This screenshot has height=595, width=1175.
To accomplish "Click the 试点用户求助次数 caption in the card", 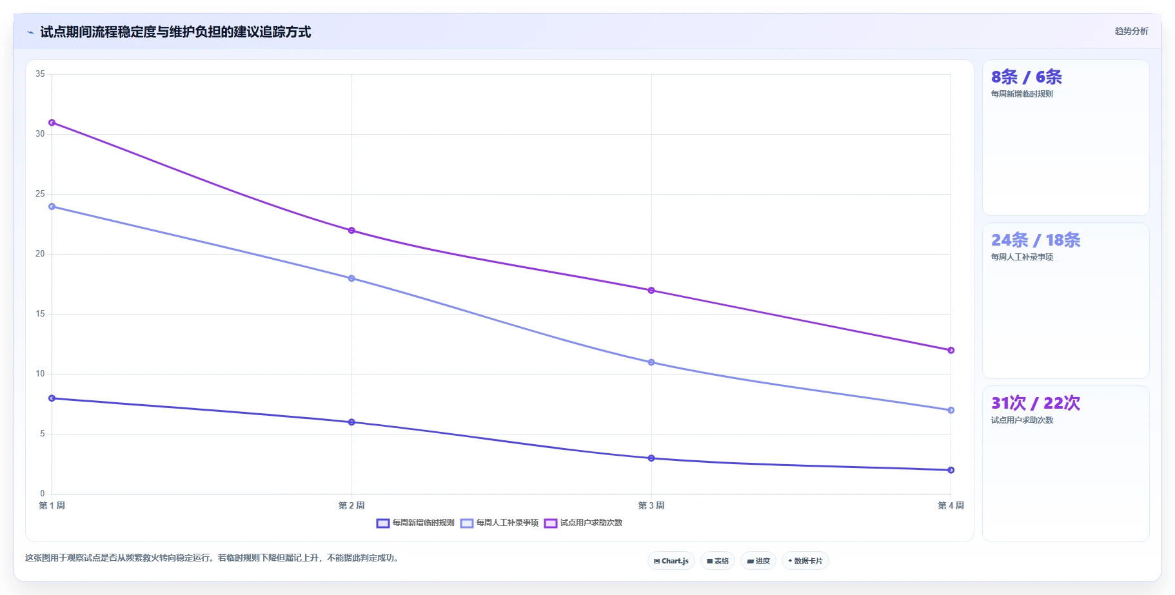I will 1022,420.
